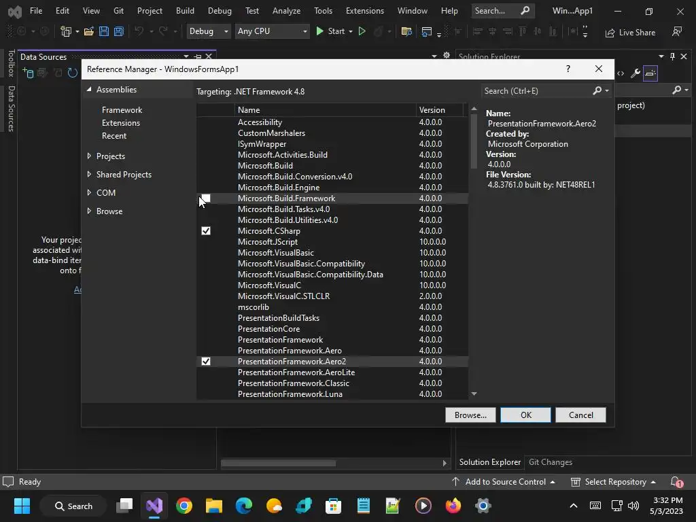Open the Extensions menu
The width and height of the screenshot is (696, 522).
(365, 11)
